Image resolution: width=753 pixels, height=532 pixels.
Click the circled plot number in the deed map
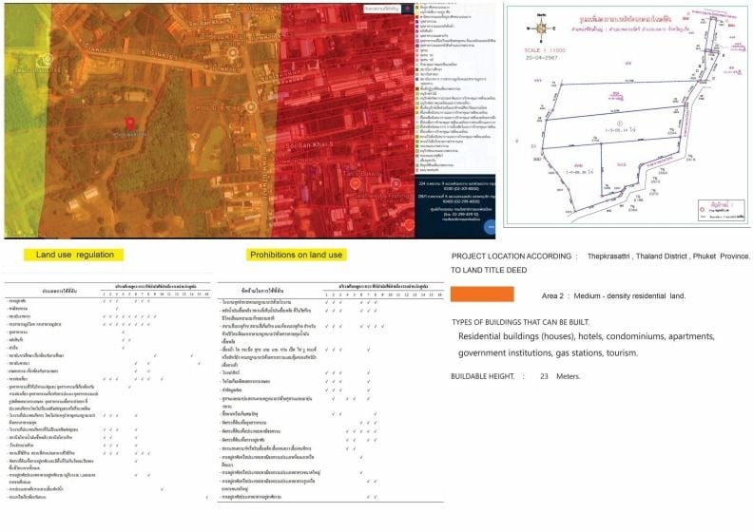pyautogui.click(x=620, y=123)
